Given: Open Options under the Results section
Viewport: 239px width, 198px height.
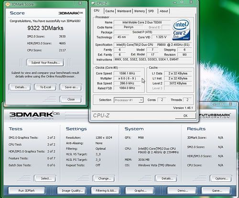Looking at the screenshot, I should 221,178.
